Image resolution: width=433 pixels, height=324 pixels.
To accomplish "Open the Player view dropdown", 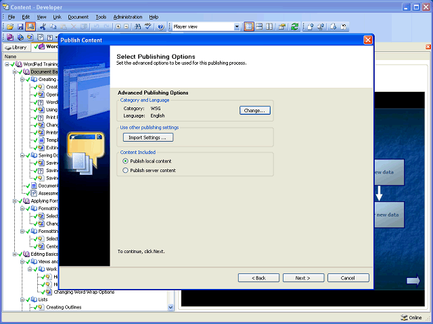I will [x=237, y=27].
